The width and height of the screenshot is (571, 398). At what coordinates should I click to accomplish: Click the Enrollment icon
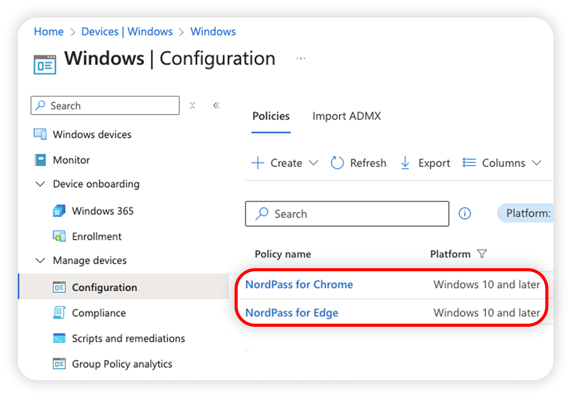coord(59,236)
